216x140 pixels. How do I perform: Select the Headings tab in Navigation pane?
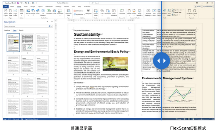(7, 30)
